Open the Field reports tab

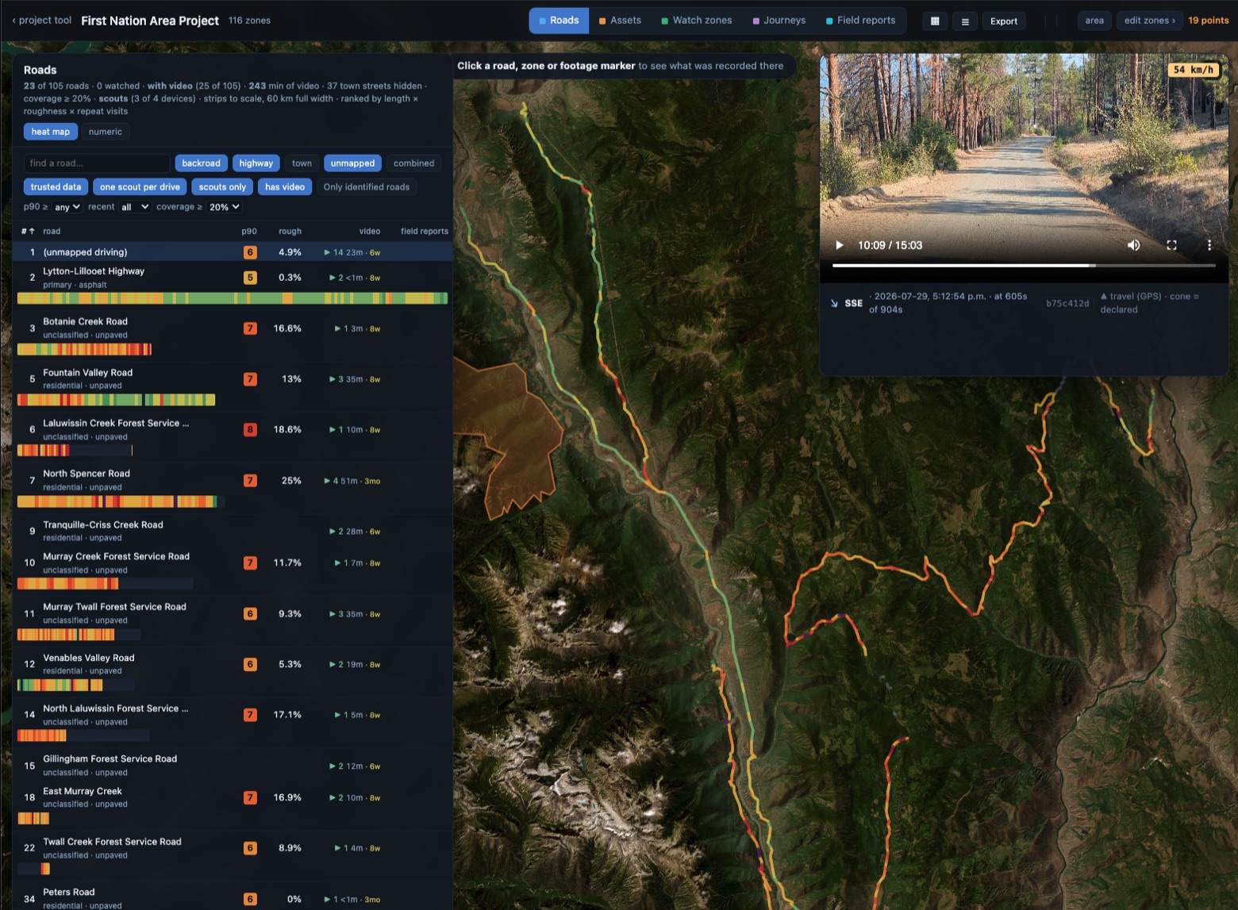coord(860,21)
